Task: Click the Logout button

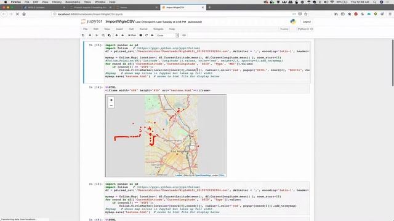Action: click(307, 21)
